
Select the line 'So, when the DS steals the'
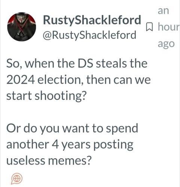pyautogui.click(x=77, y=64)
